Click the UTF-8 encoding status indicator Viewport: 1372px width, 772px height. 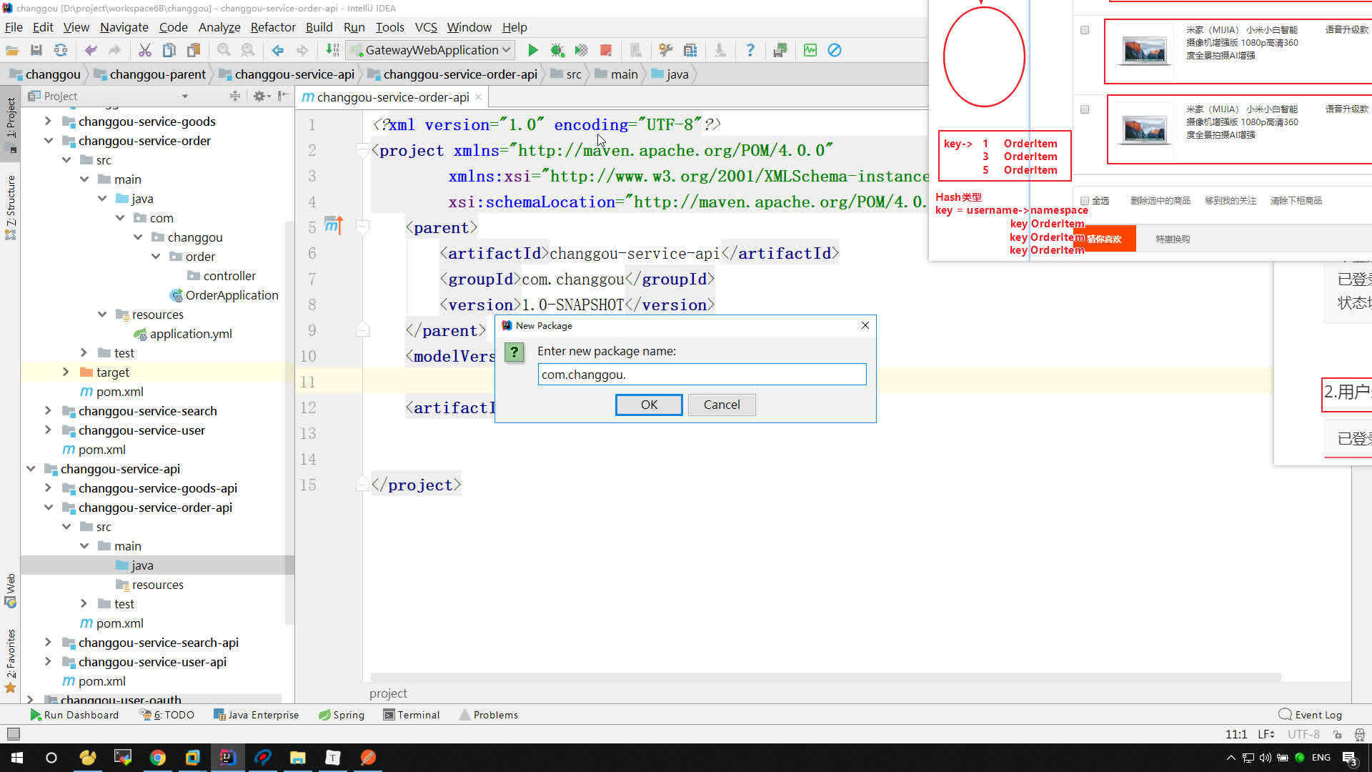click(1303, 734)
